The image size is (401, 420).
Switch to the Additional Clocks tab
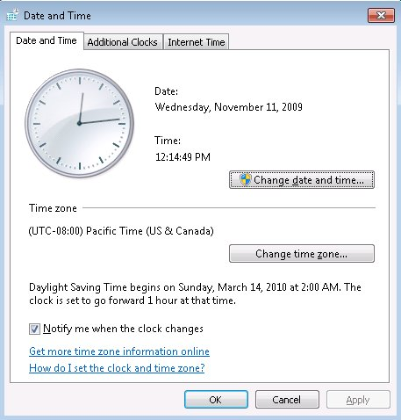click(123, 42)
